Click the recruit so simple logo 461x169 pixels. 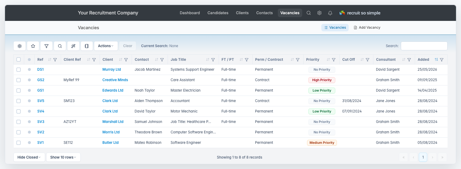pos(360,13)
